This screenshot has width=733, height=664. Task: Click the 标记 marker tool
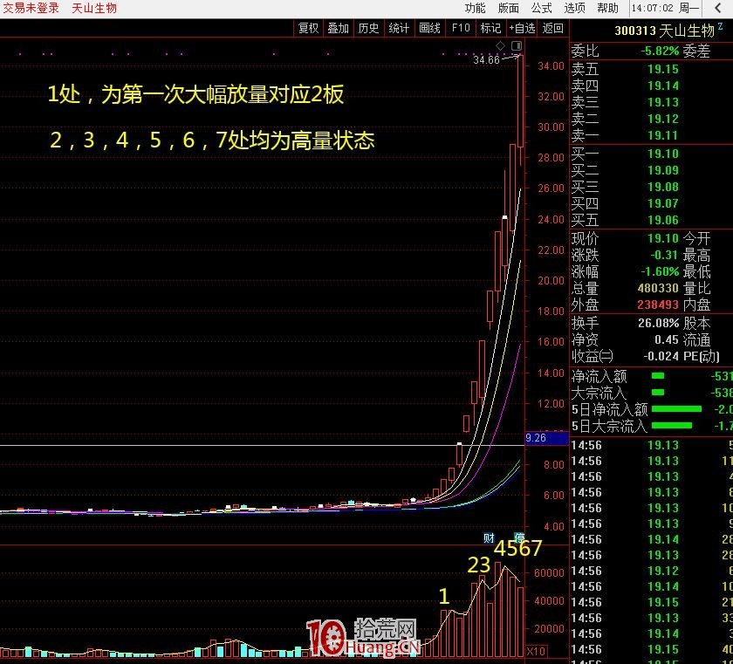point(489,27)
